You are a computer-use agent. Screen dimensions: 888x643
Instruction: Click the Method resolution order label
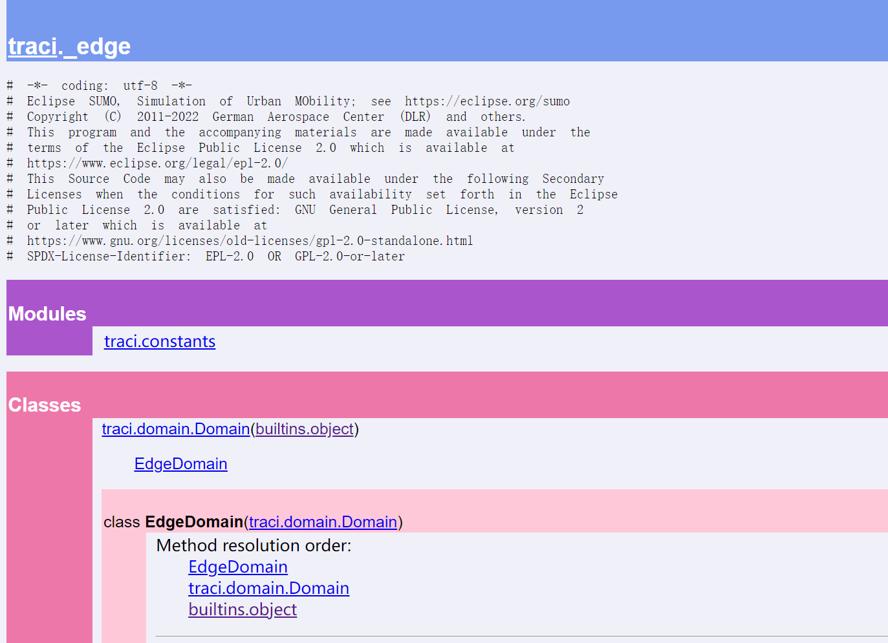253,545
